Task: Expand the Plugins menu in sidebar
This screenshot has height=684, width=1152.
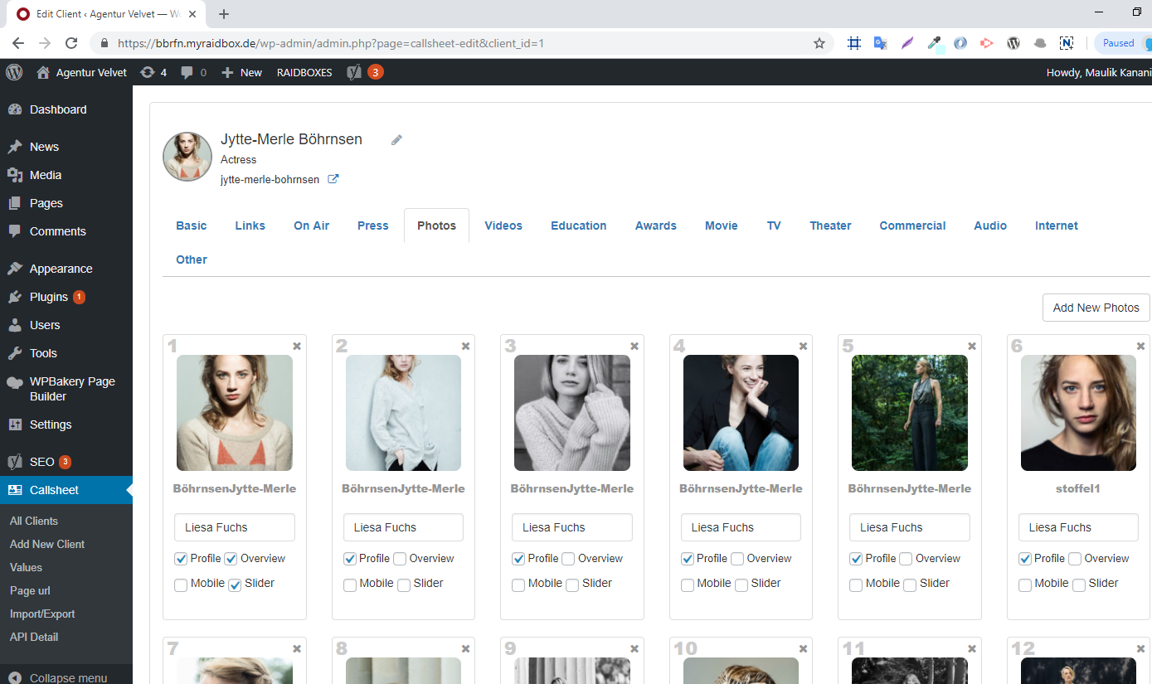Action: pos(48,297)
